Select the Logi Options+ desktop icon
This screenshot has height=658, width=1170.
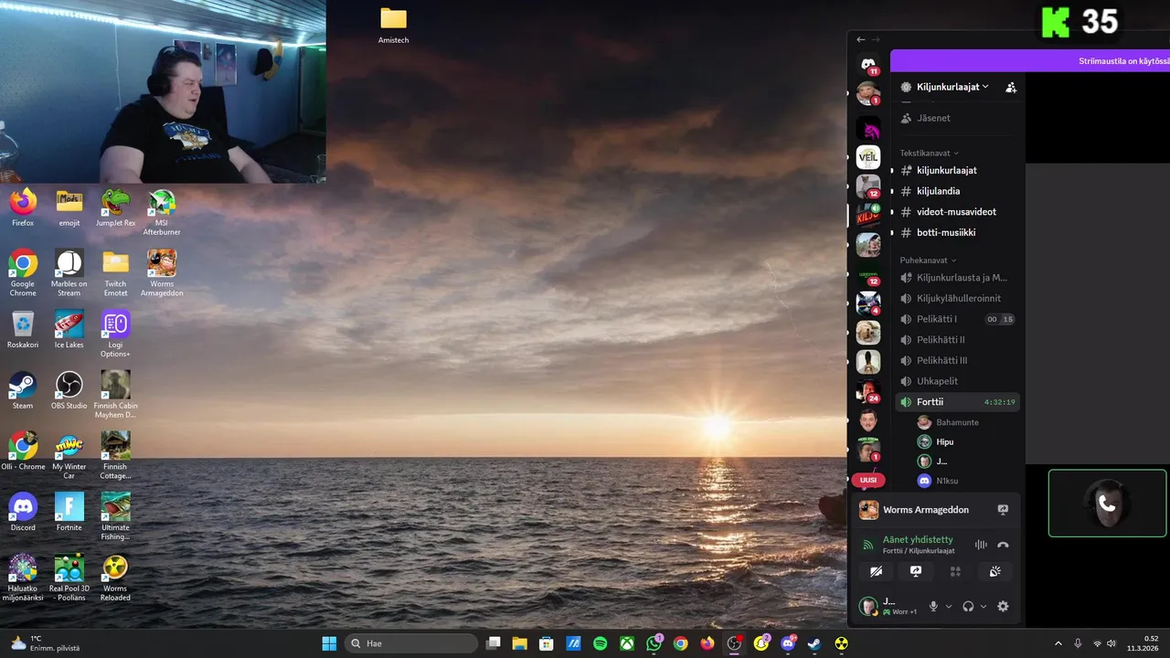pos(115,334)
